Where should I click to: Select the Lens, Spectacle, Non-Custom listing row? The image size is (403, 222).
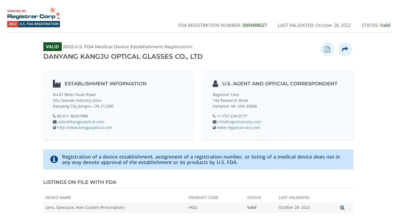(x=85, y=207)
